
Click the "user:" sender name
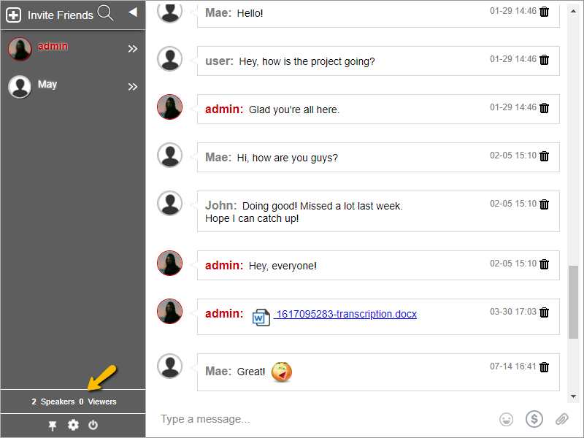(220, 61)
